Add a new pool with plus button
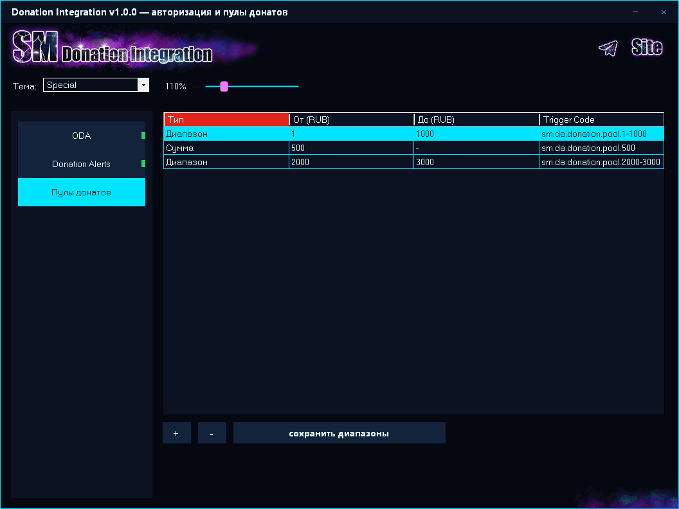Screen dimensions: 679x509 click(177, 433)
